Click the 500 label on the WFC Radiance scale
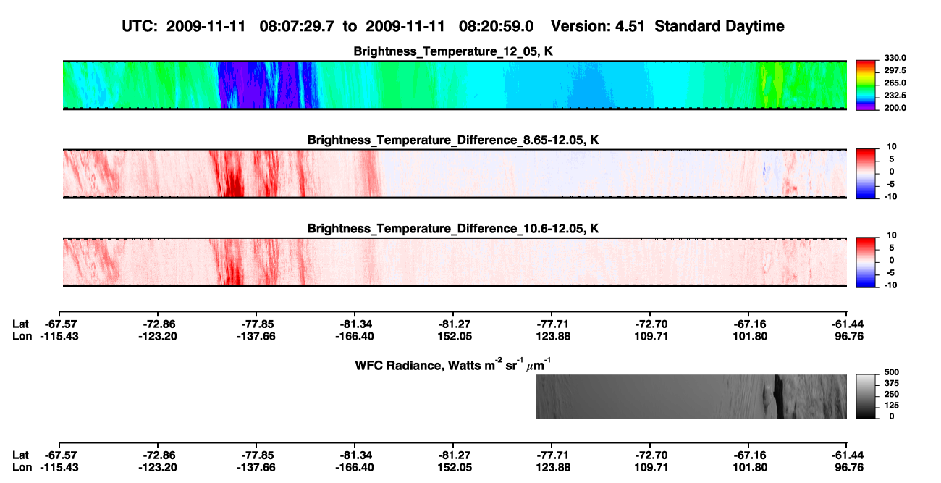Screen dimensions: 941x483 coord(892,371)
